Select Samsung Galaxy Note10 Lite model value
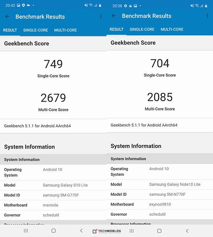 coord(175,184)
